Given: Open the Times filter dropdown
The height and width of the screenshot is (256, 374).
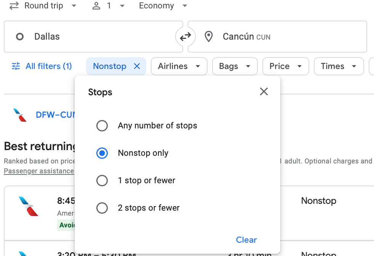Looking at the screenshot, I should 338,66.
